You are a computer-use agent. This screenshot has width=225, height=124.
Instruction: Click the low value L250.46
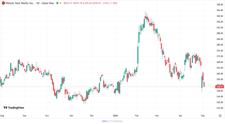coord(87,3)
